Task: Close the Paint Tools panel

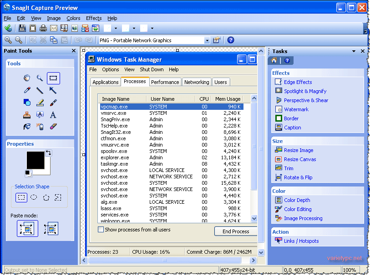Action: [74, 50]
